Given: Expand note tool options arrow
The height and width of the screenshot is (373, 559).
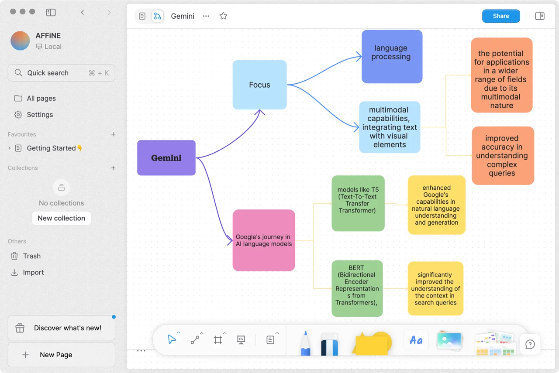Looking at the screenshot, I should [x=277, y=333].
